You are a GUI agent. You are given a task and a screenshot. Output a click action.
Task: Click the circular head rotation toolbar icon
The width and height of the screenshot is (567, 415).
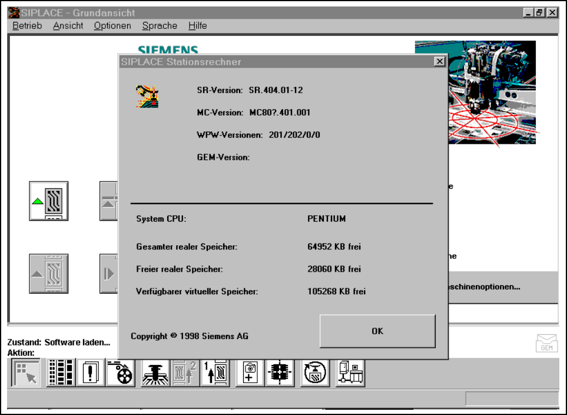(x=314, y=373)
